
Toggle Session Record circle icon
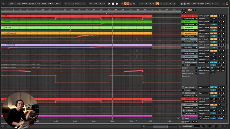134,4
